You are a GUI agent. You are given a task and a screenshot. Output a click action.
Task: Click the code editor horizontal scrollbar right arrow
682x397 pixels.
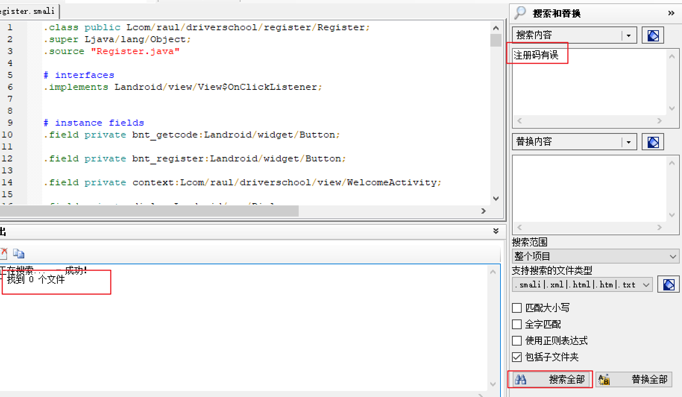pyautogui.click(x=484, y=211)
